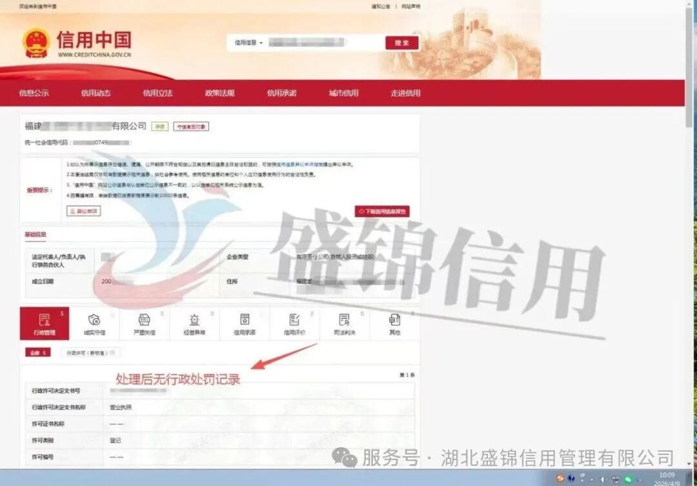Open the 网站声明 link in the header

pos(410,6)
